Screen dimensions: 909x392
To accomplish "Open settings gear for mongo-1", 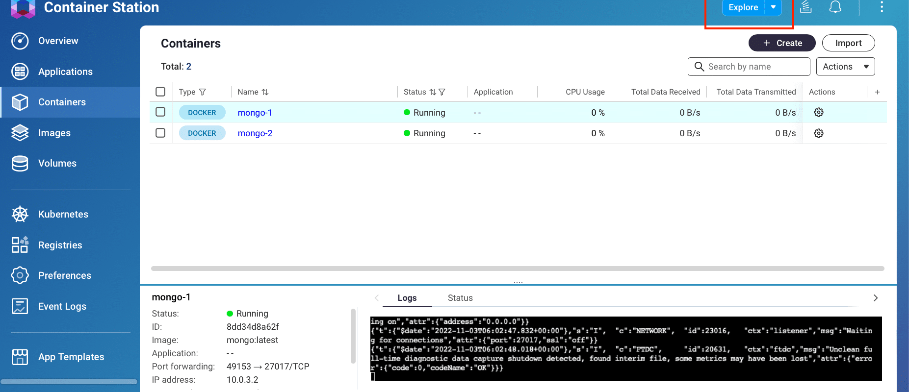I will (x=819, y=112).
